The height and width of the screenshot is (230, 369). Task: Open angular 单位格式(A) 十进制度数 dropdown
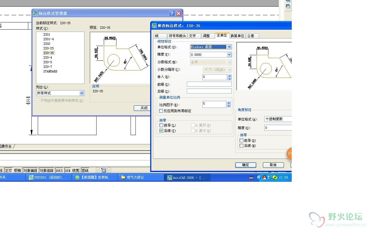(278, 119)
